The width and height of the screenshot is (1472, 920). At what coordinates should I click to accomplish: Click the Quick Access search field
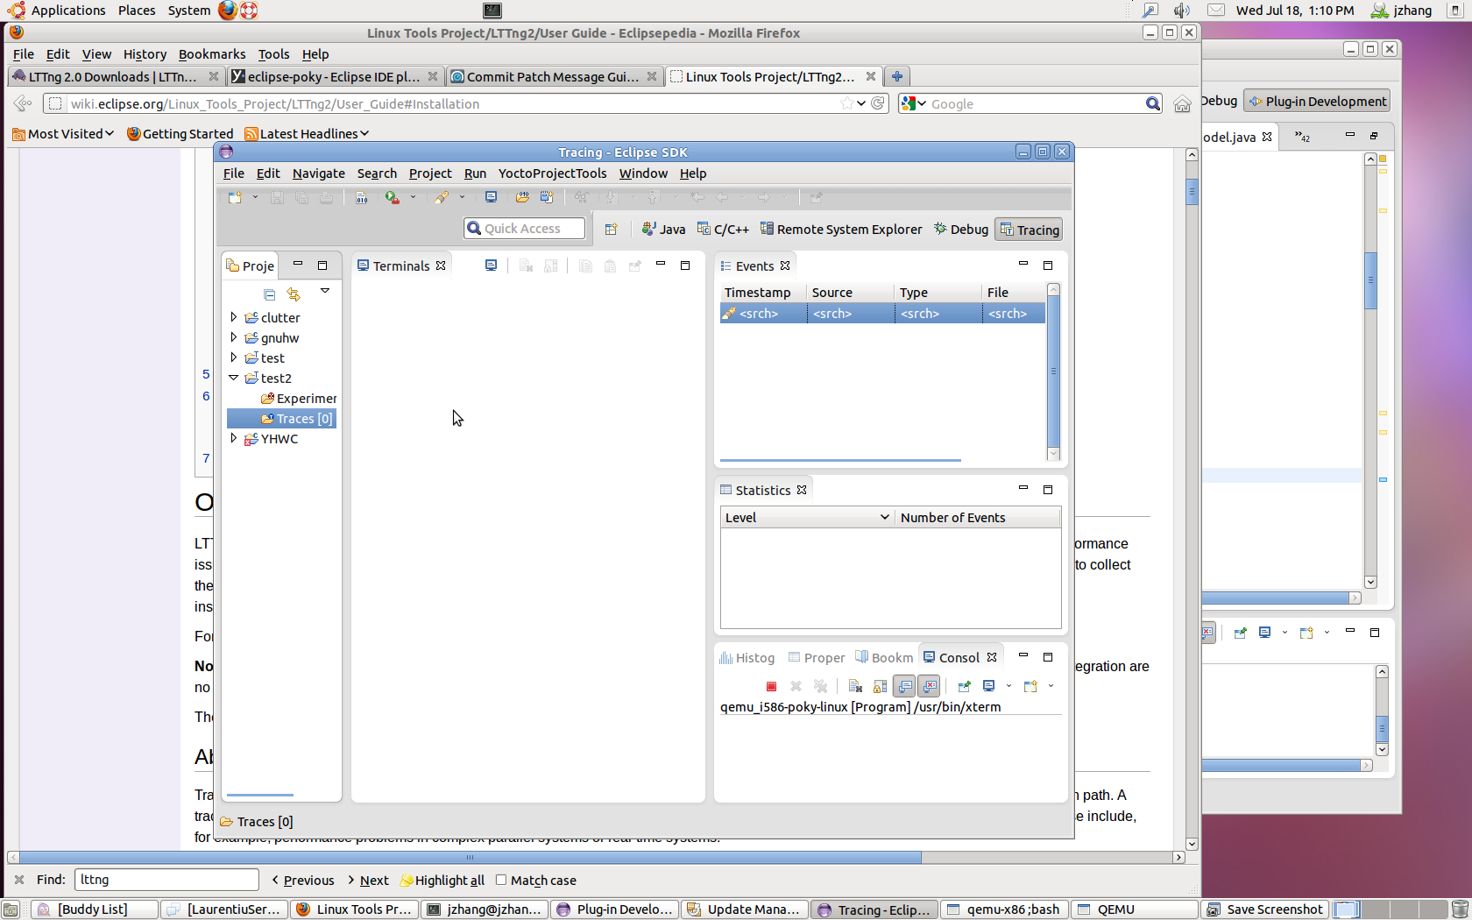point(524,229)
